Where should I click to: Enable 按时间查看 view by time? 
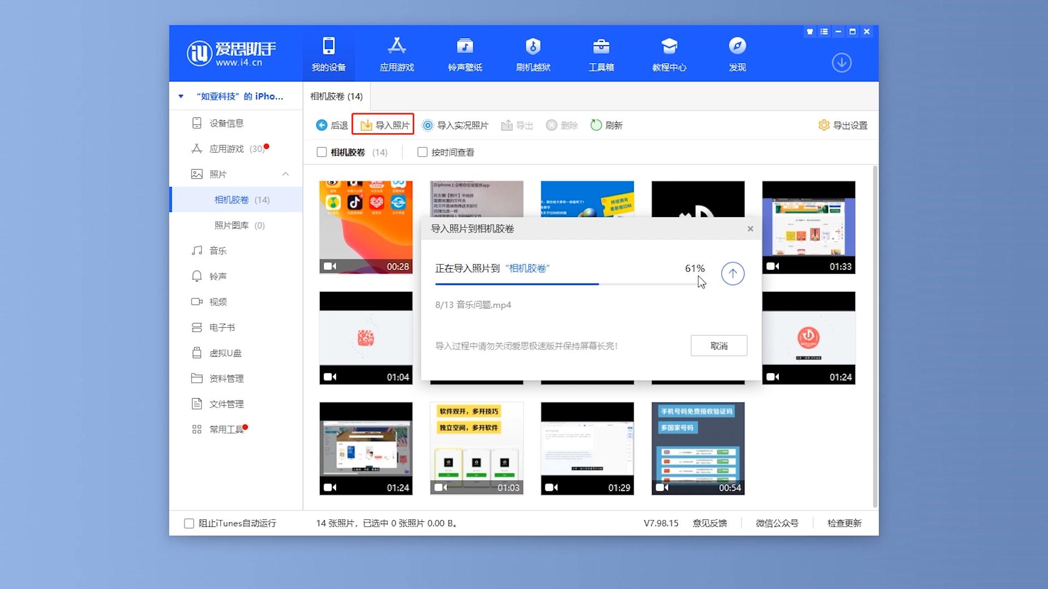pos(422,152)
